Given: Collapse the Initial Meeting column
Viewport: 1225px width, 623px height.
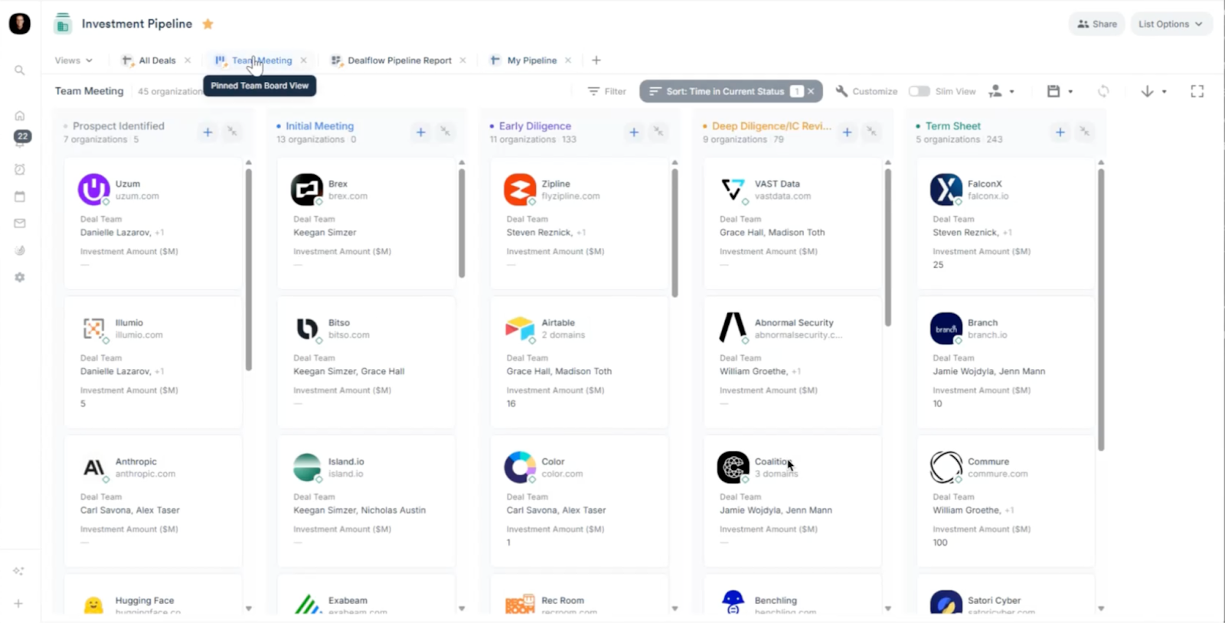Looking at the screenshot, I should (445, 132).
